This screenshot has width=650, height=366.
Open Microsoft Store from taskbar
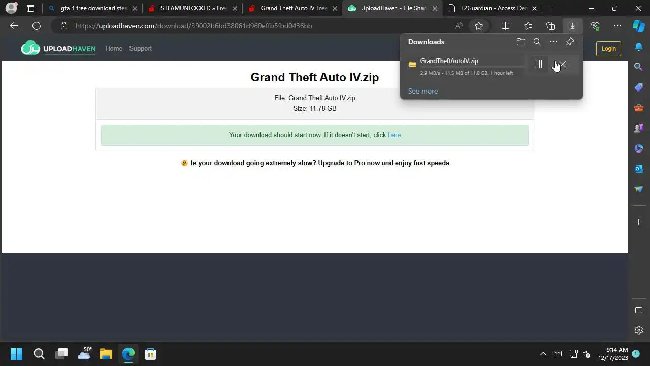pyautogui.click(x=150, y=354)
